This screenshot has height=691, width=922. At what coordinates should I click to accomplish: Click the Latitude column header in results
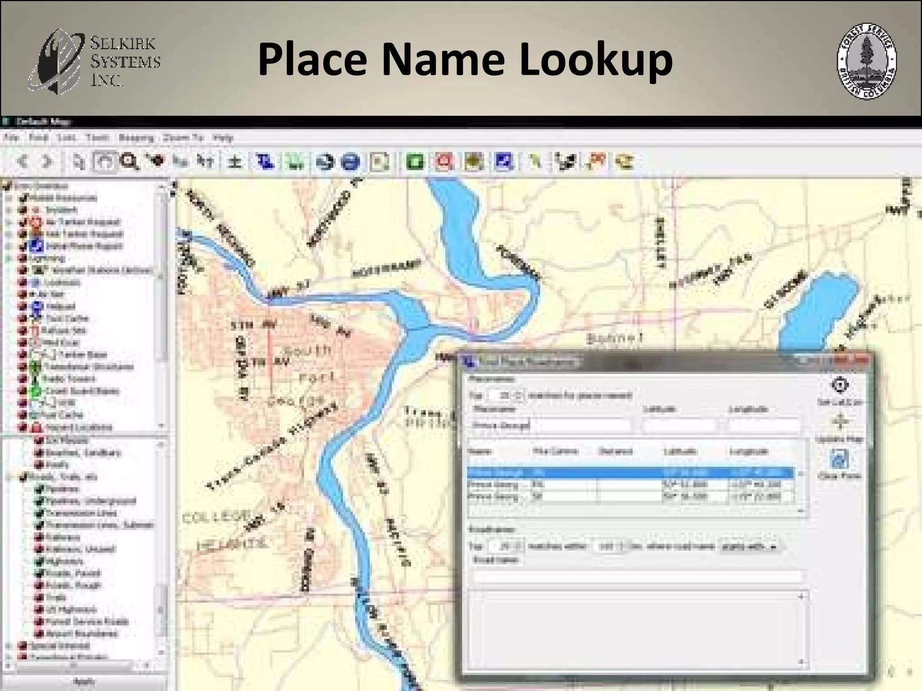click(680, 451)
